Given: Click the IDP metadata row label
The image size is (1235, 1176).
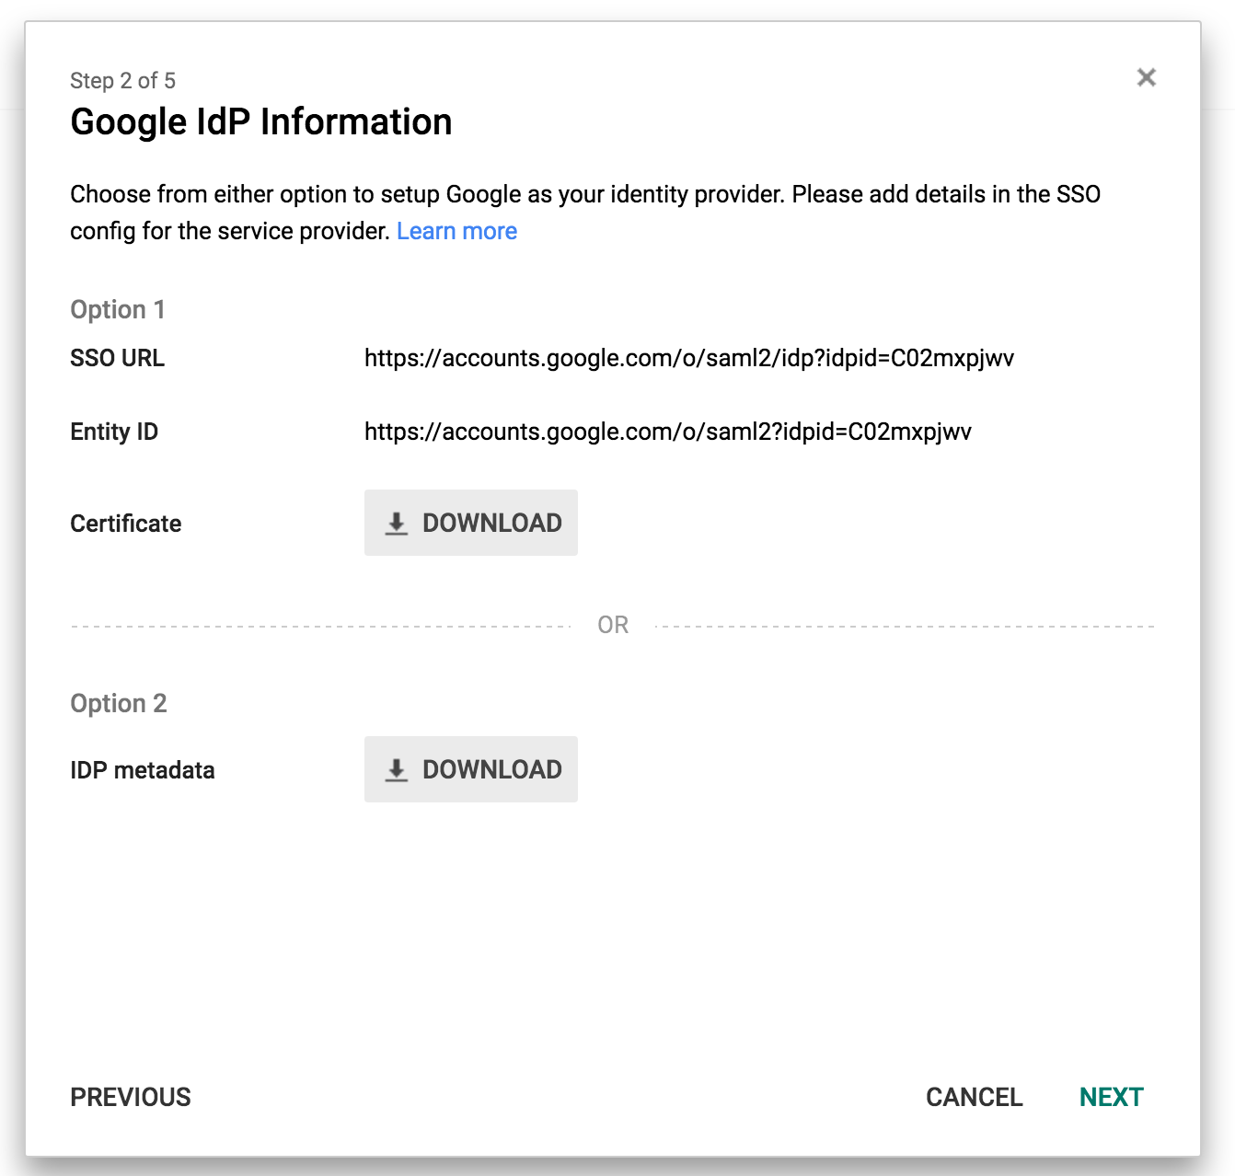Looking at the screenshot, I should click(143, 770).
